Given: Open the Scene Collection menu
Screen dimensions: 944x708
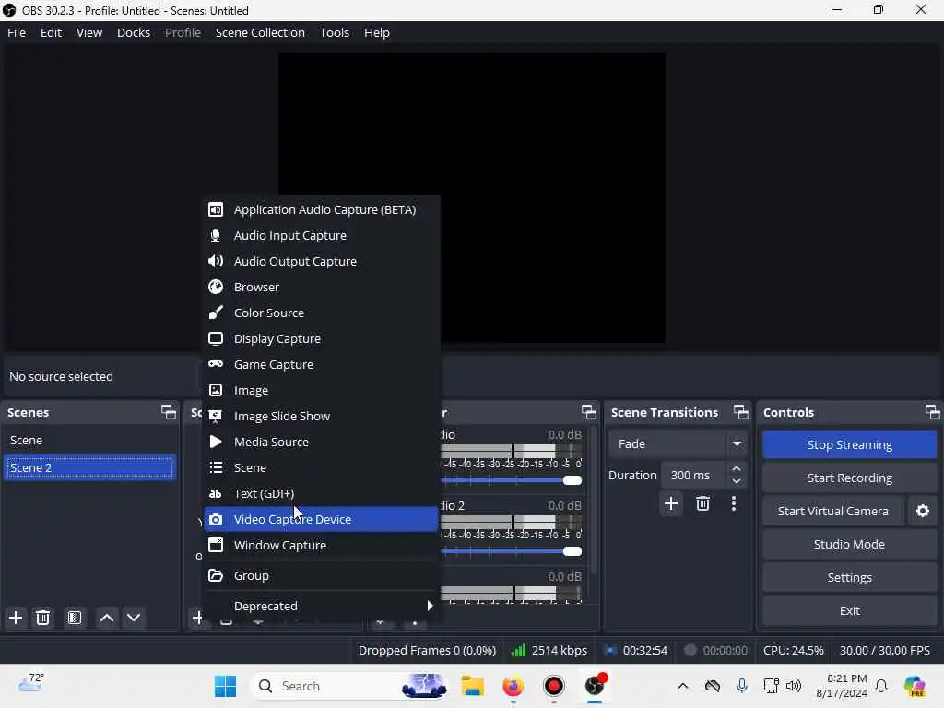Looking at the screenshot, I should [260, 32].
